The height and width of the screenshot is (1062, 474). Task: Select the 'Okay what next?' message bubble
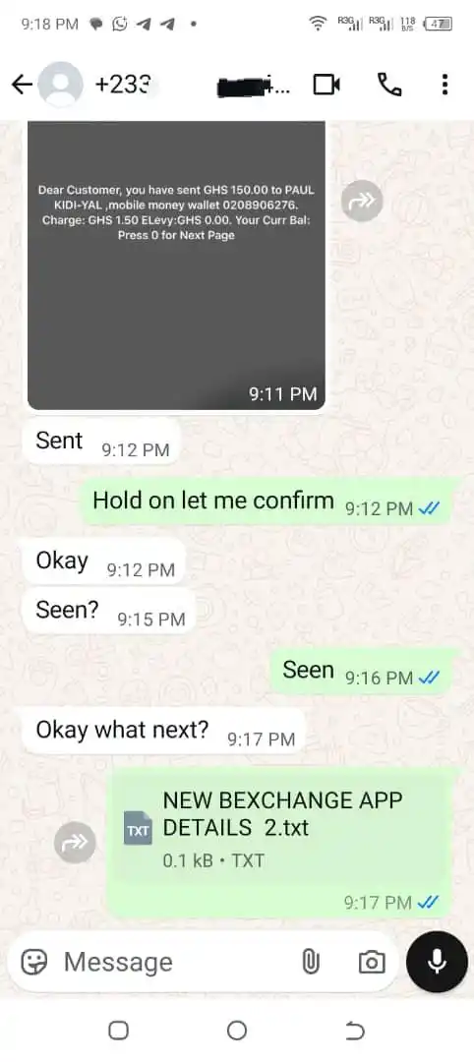[x=164, y=732]
